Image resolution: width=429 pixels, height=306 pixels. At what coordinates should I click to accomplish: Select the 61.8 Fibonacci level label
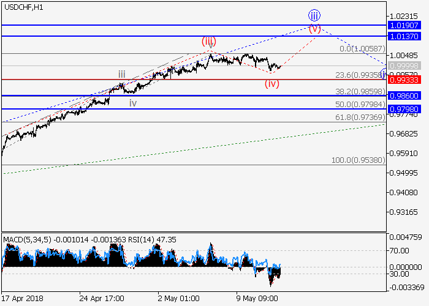[x=359, y=117]
